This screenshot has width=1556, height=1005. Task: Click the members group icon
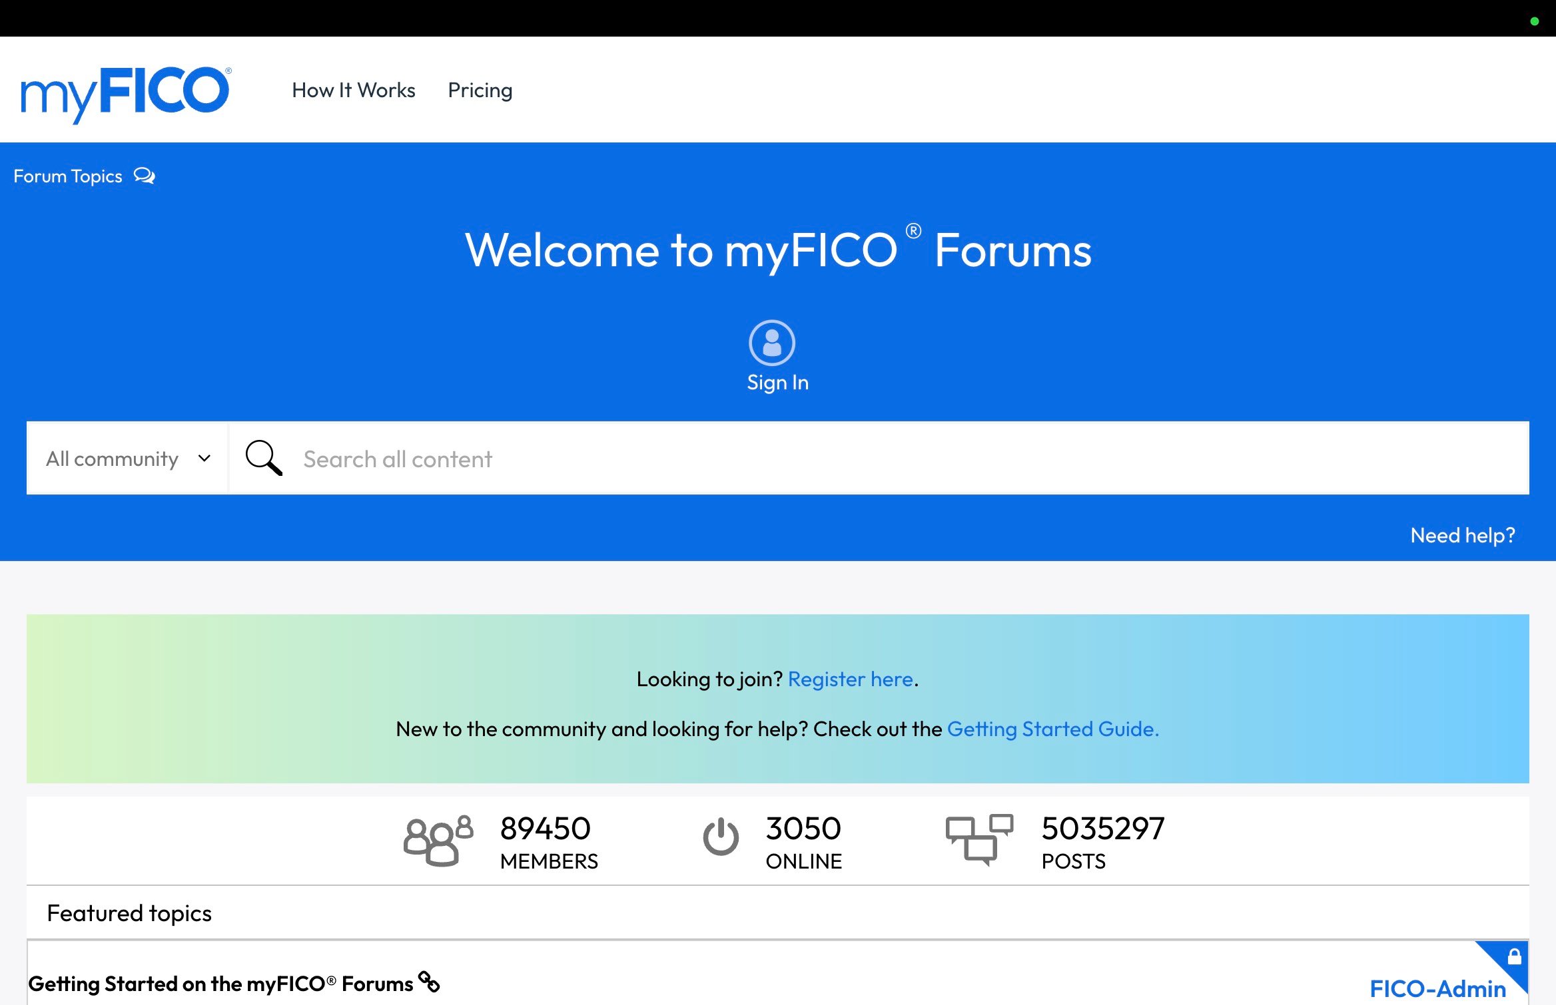pos(438,841)
